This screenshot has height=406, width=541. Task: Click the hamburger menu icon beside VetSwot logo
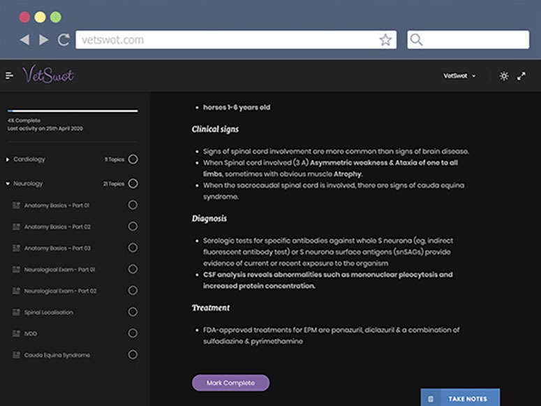coord(9,75)
